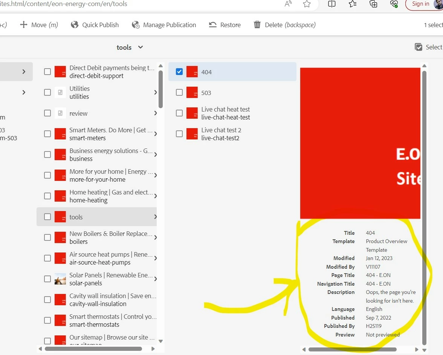Check the tools row checkbox
This screenshot has width=443, height=355.
coord(47,217)
